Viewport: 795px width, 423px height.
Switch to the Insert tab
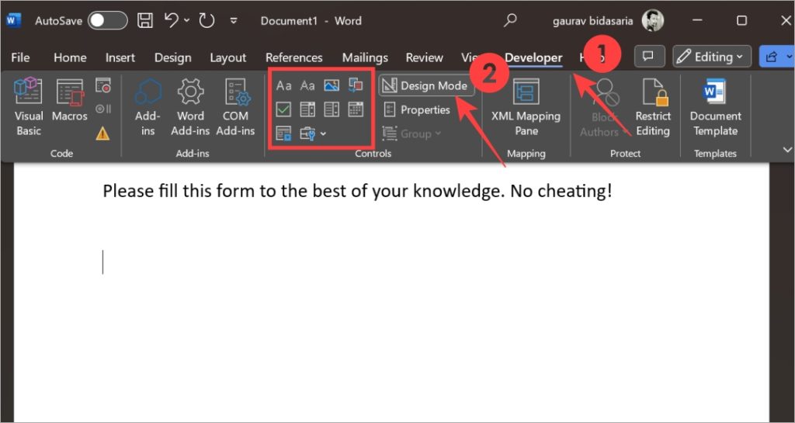pyautogui.click(x=120, y=57)
